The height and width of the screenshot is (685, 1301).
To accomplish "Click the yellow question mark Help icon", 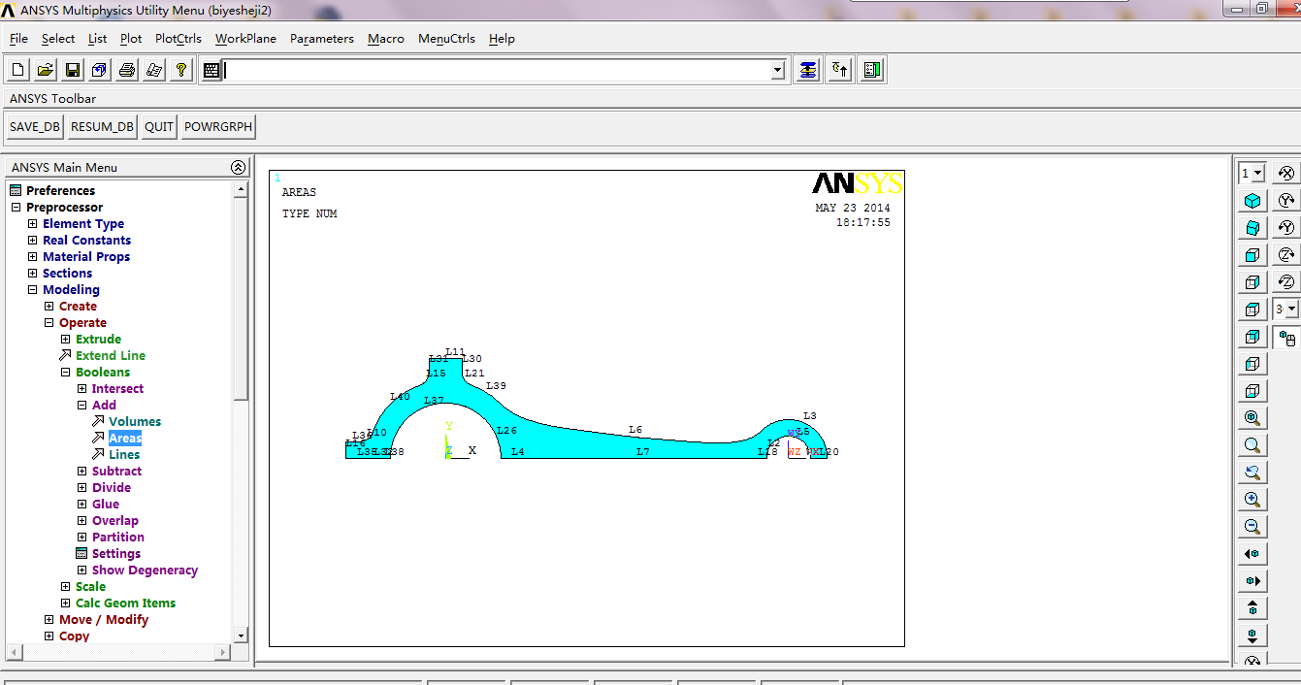I will click(180, 70).
